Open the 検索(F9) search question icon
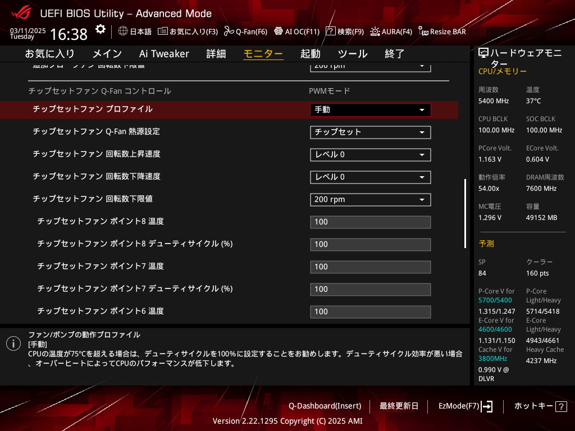Screen dimensions: 575x431 point(330,31)
